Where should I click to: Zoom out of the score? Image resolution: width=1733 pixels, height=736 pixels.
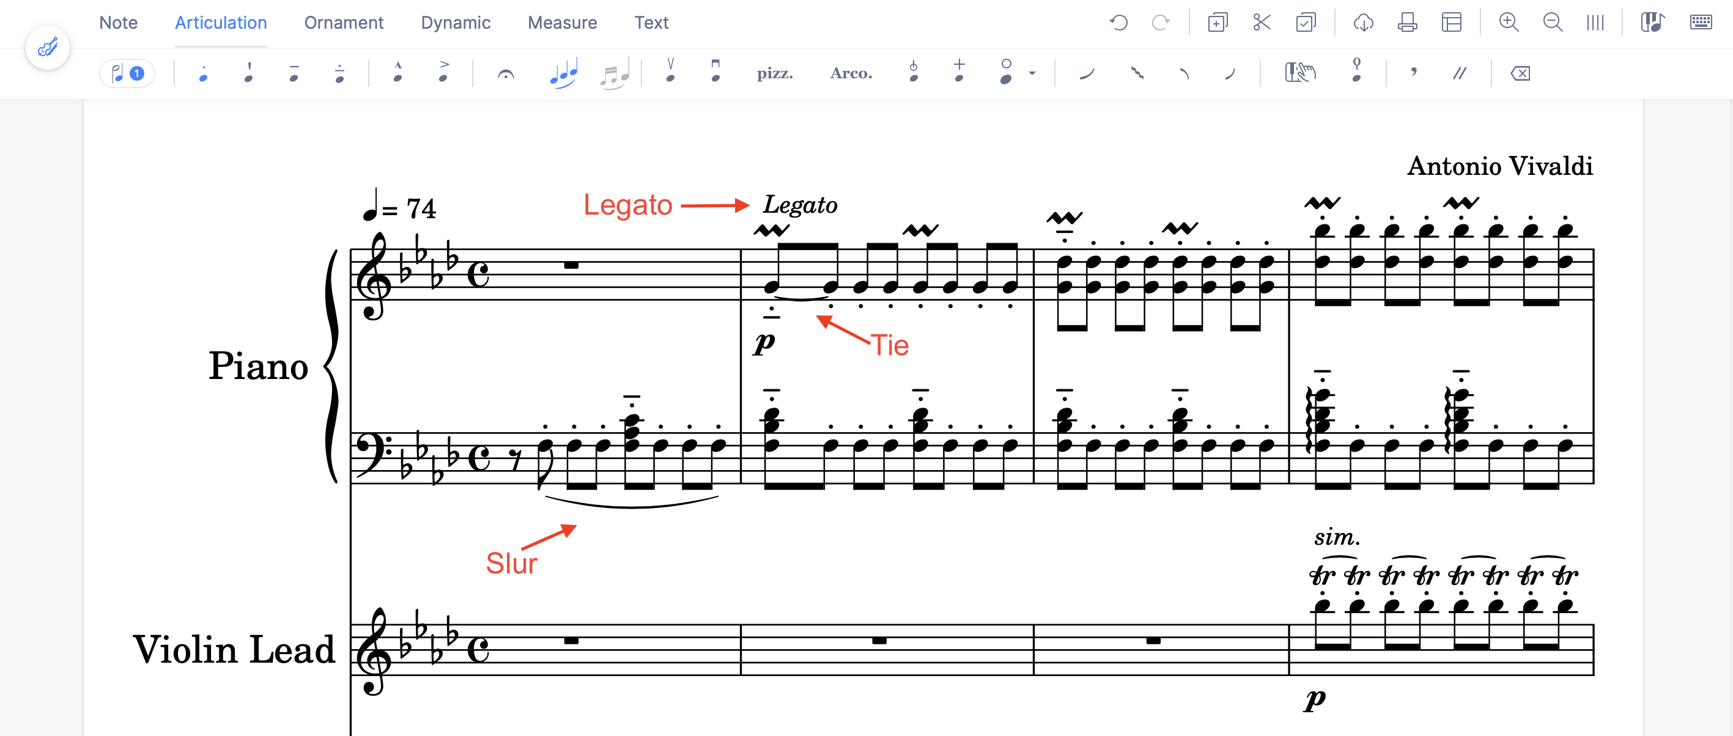[1553, 22]
